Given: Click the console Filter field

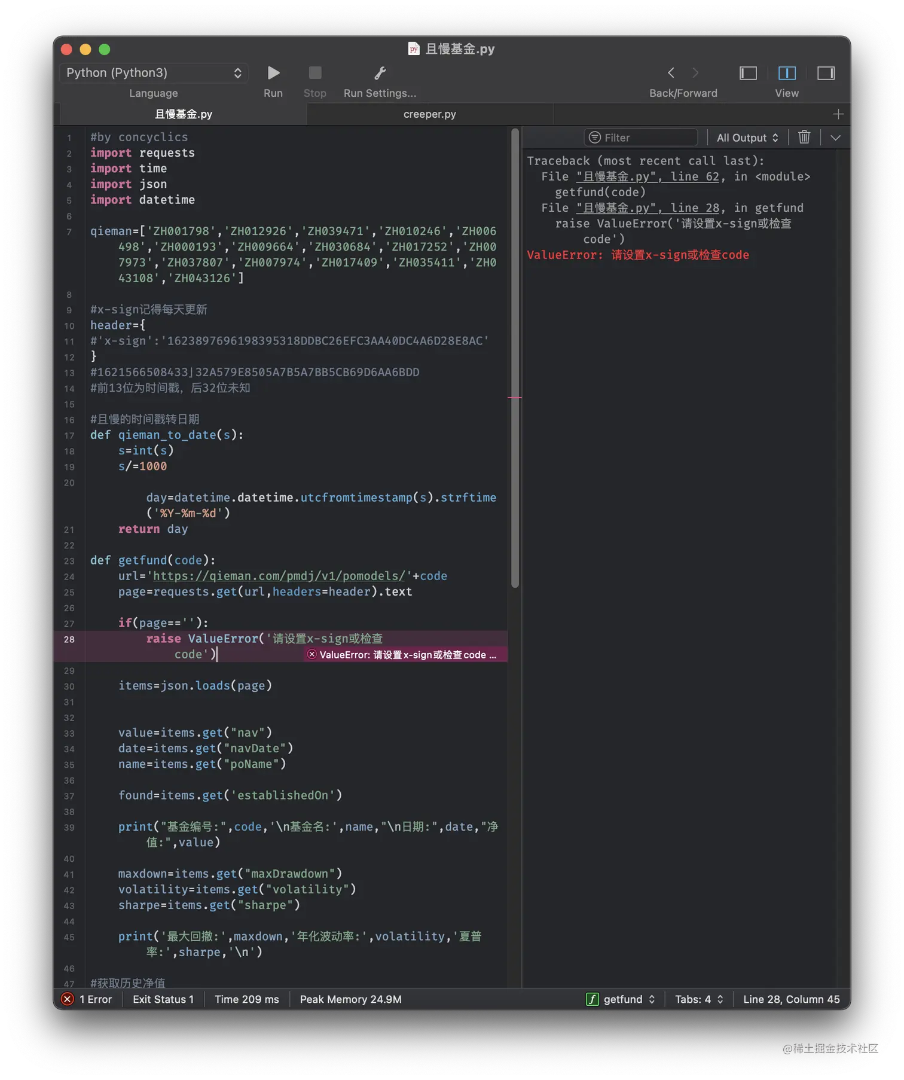Looking at the screenshot, I should 640,138.
